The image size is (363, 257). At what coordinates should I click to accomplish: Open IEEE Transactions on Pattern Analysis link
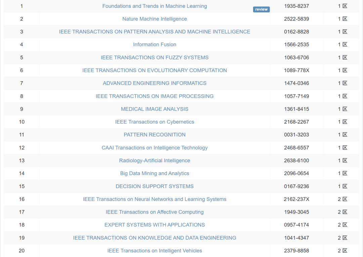click(155, 32)
